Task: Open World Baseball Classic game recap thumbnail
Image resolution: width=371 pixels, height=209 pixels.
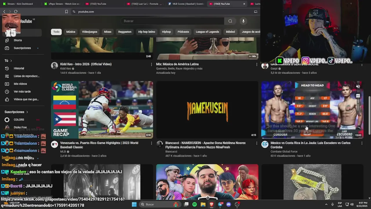Action: [102, 110]
